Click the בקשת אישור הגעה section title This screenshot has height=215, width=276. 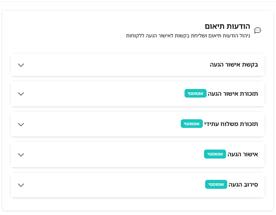(x=234, y=65)
